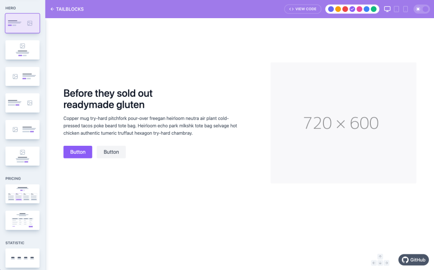Open the statistic block thumbnail

click(22, 258)
